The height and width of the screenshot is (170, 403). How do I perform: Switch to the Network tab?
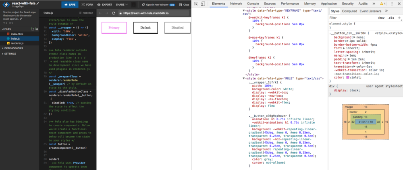[236, 4]
